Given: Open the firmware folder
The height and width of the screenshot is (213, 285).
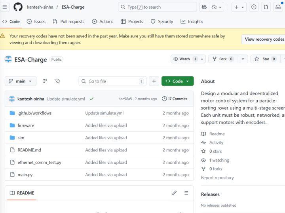Looking at the screenshot, I should tap(26, 125).
